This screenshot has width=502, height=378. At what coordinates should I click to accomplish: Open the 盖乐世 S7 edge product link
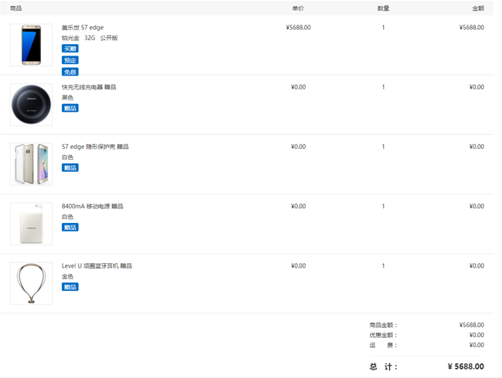[83, 28]
